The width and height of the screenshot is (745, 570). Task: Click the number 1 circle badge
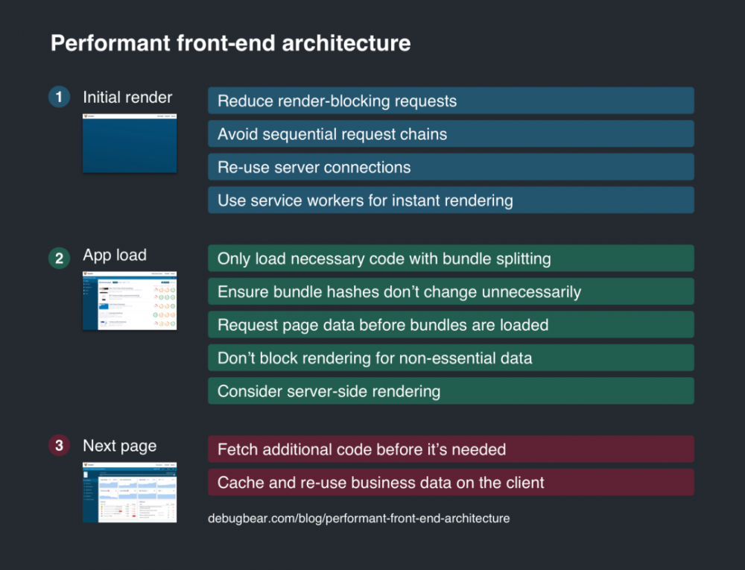pos(59,97)
